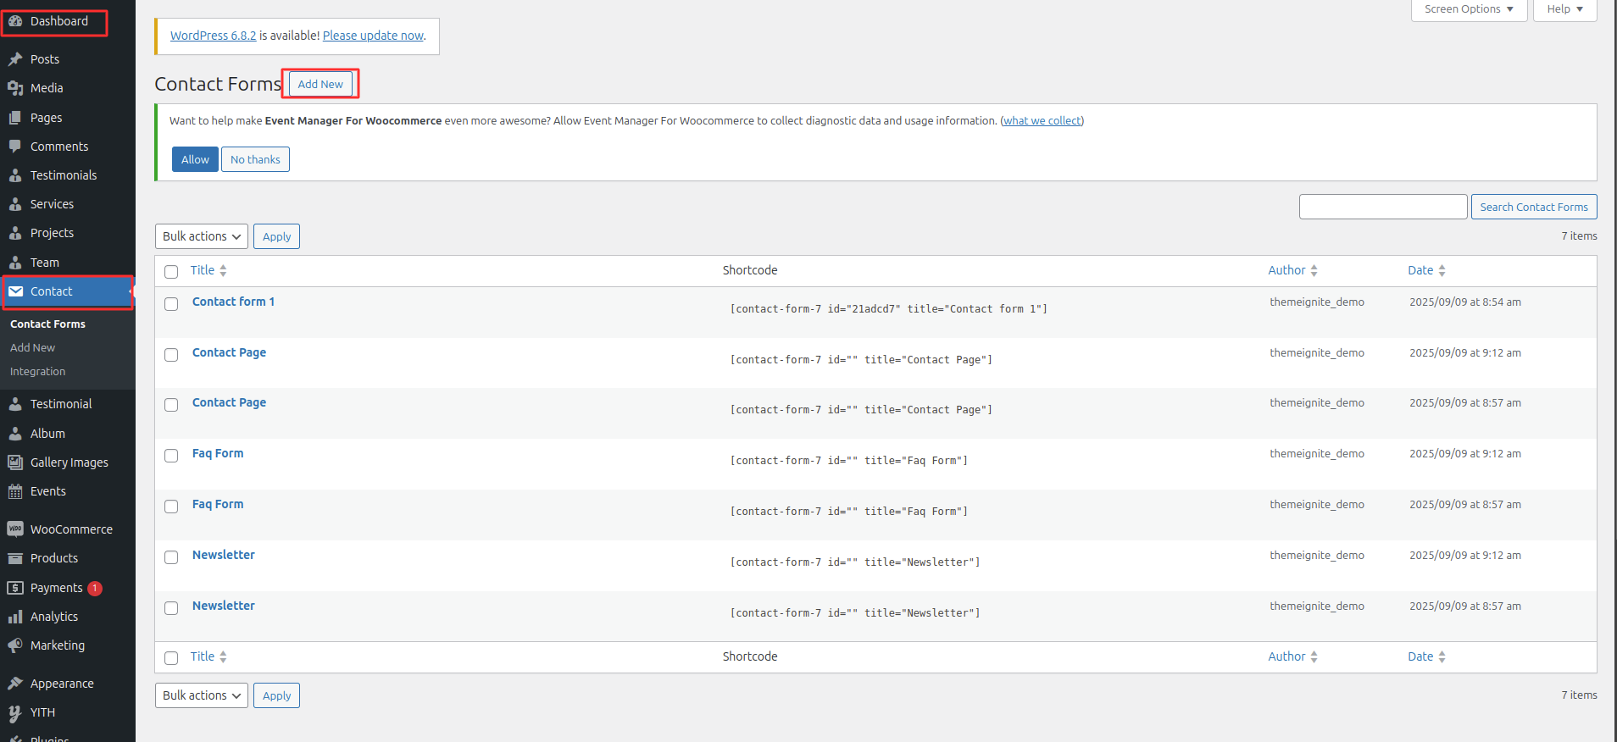Sort by Date using header arrows
Image resolution: width=1617 pixels, height=742 pixels.
[1442, 270]
